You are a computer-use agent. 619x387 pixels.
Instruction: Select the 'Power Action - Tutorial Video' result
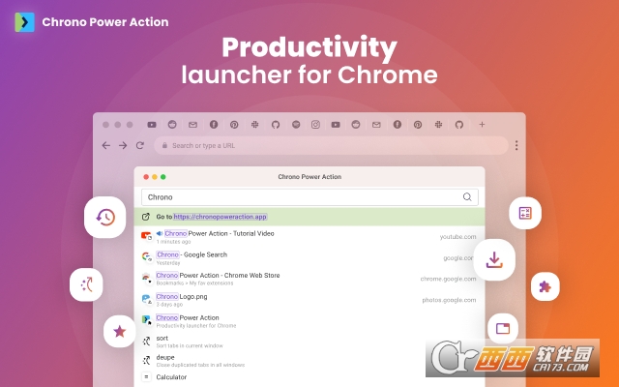[x=309, y=237]
